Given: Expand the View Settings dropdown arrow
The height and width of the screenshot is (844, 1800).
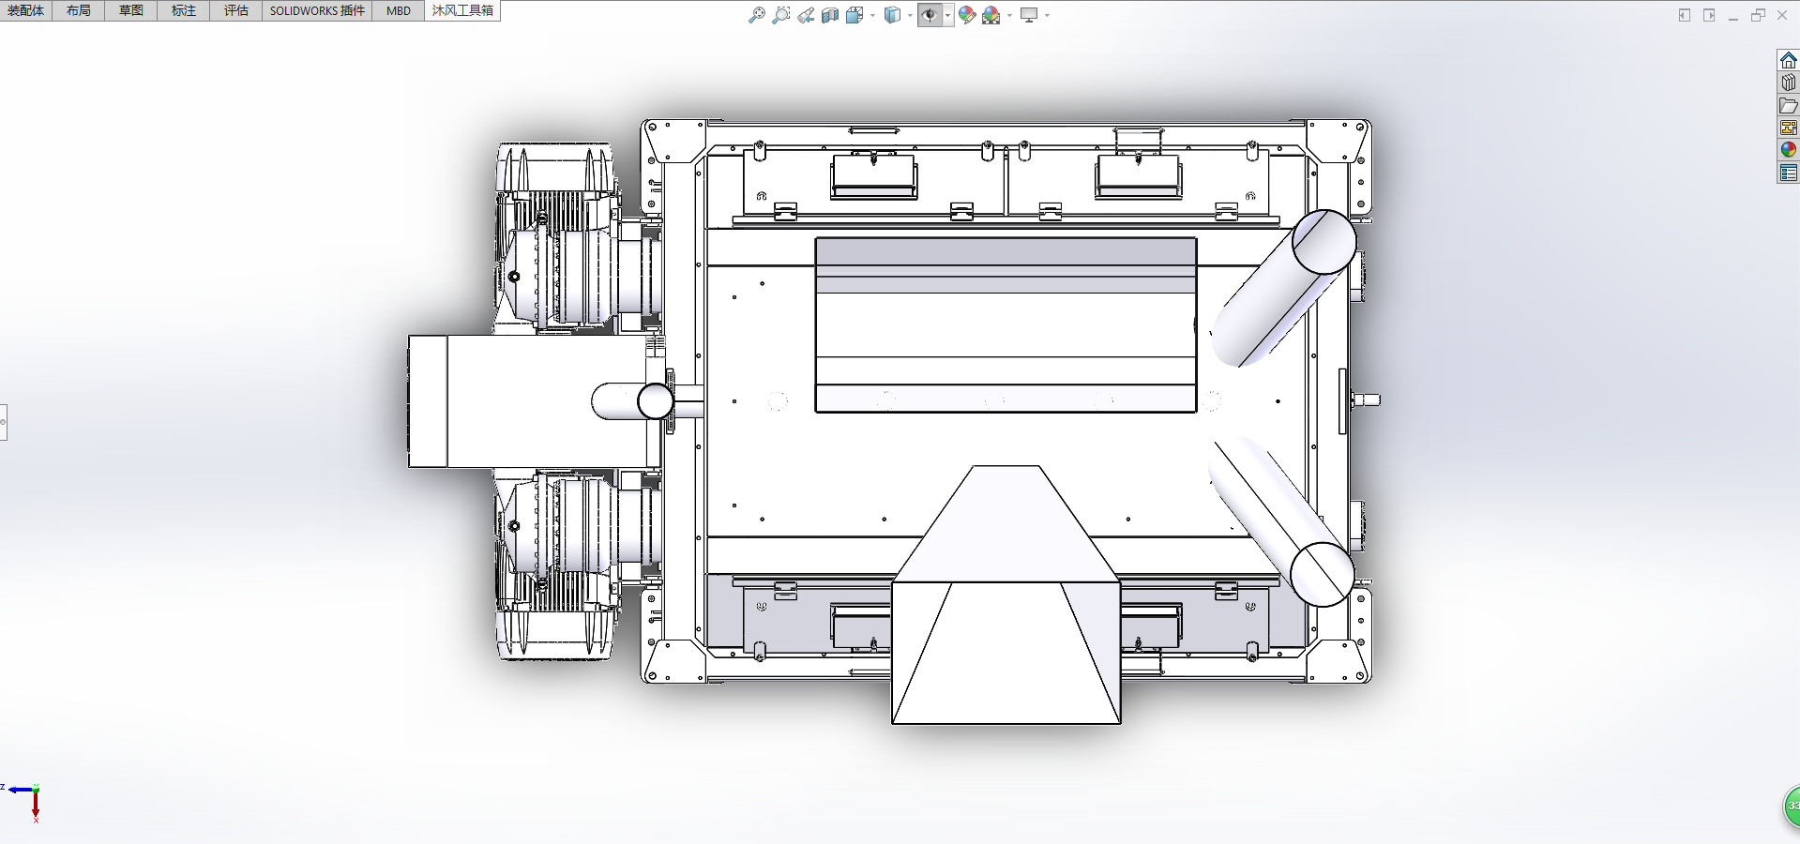Looking at the screenshot, I should pos(1047,15).
